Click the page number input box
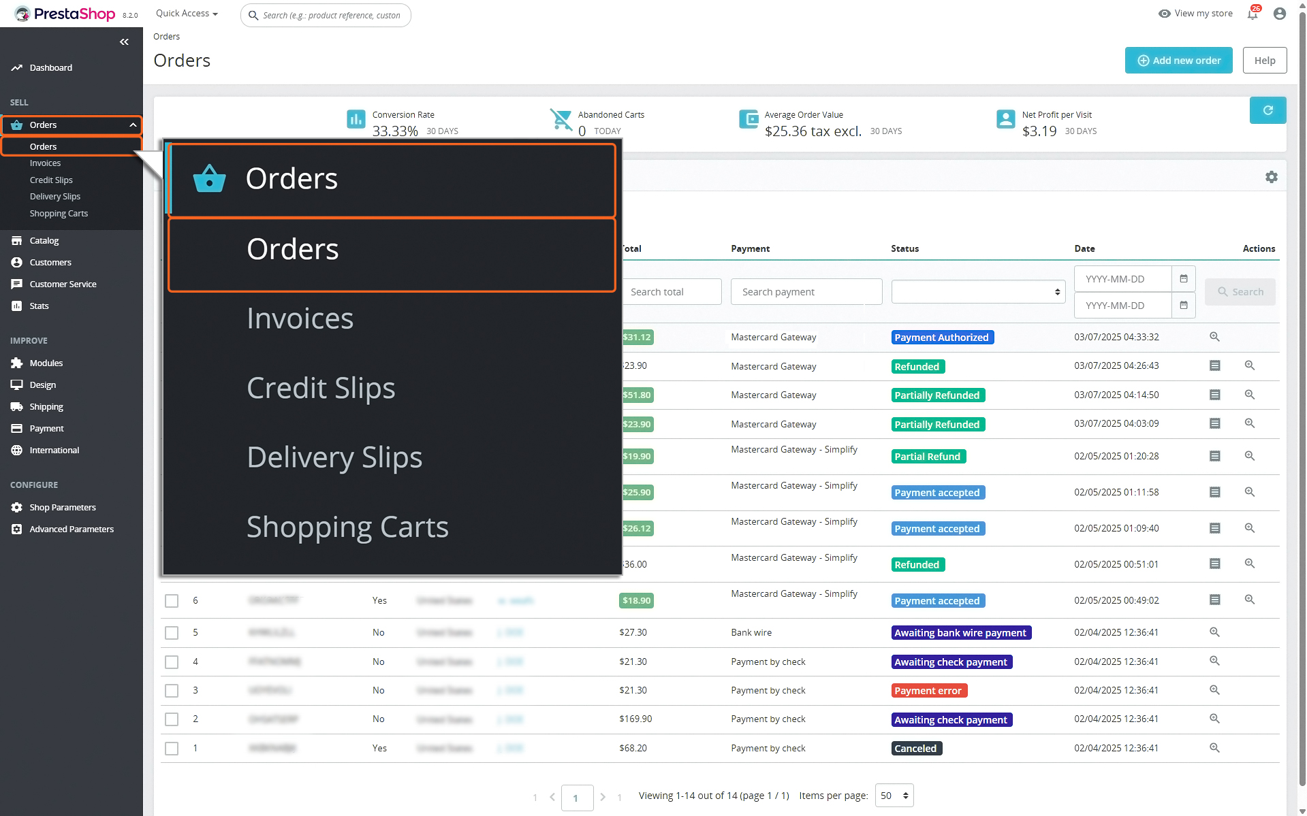1307x816 pixels. (x=577, y=798)
